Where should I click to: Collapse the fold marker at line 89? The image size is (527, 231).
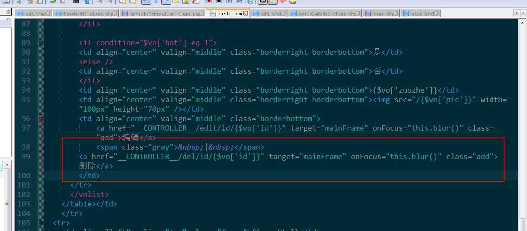coord(41,43)
